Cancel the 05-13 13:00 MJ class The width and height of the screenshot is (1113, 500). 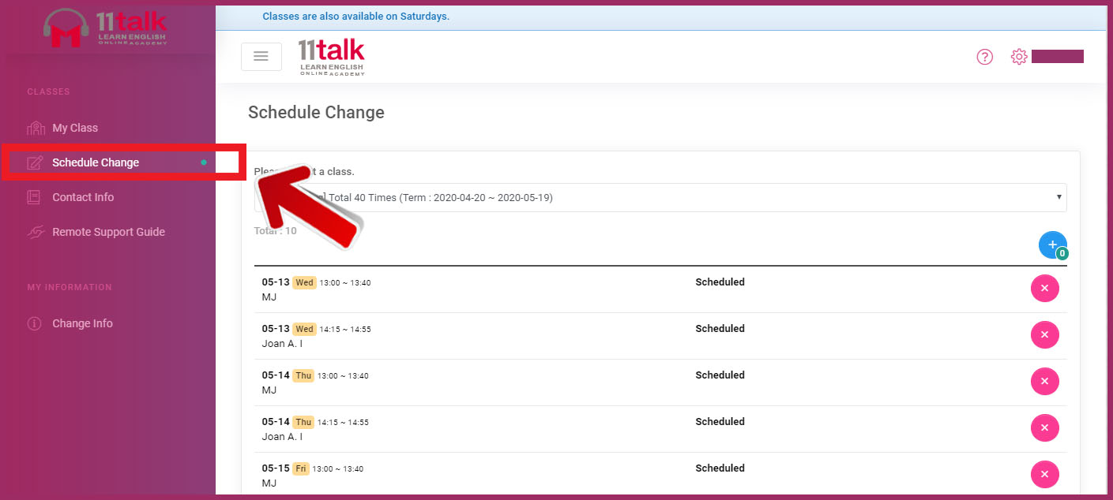(x=1044, y=289)
